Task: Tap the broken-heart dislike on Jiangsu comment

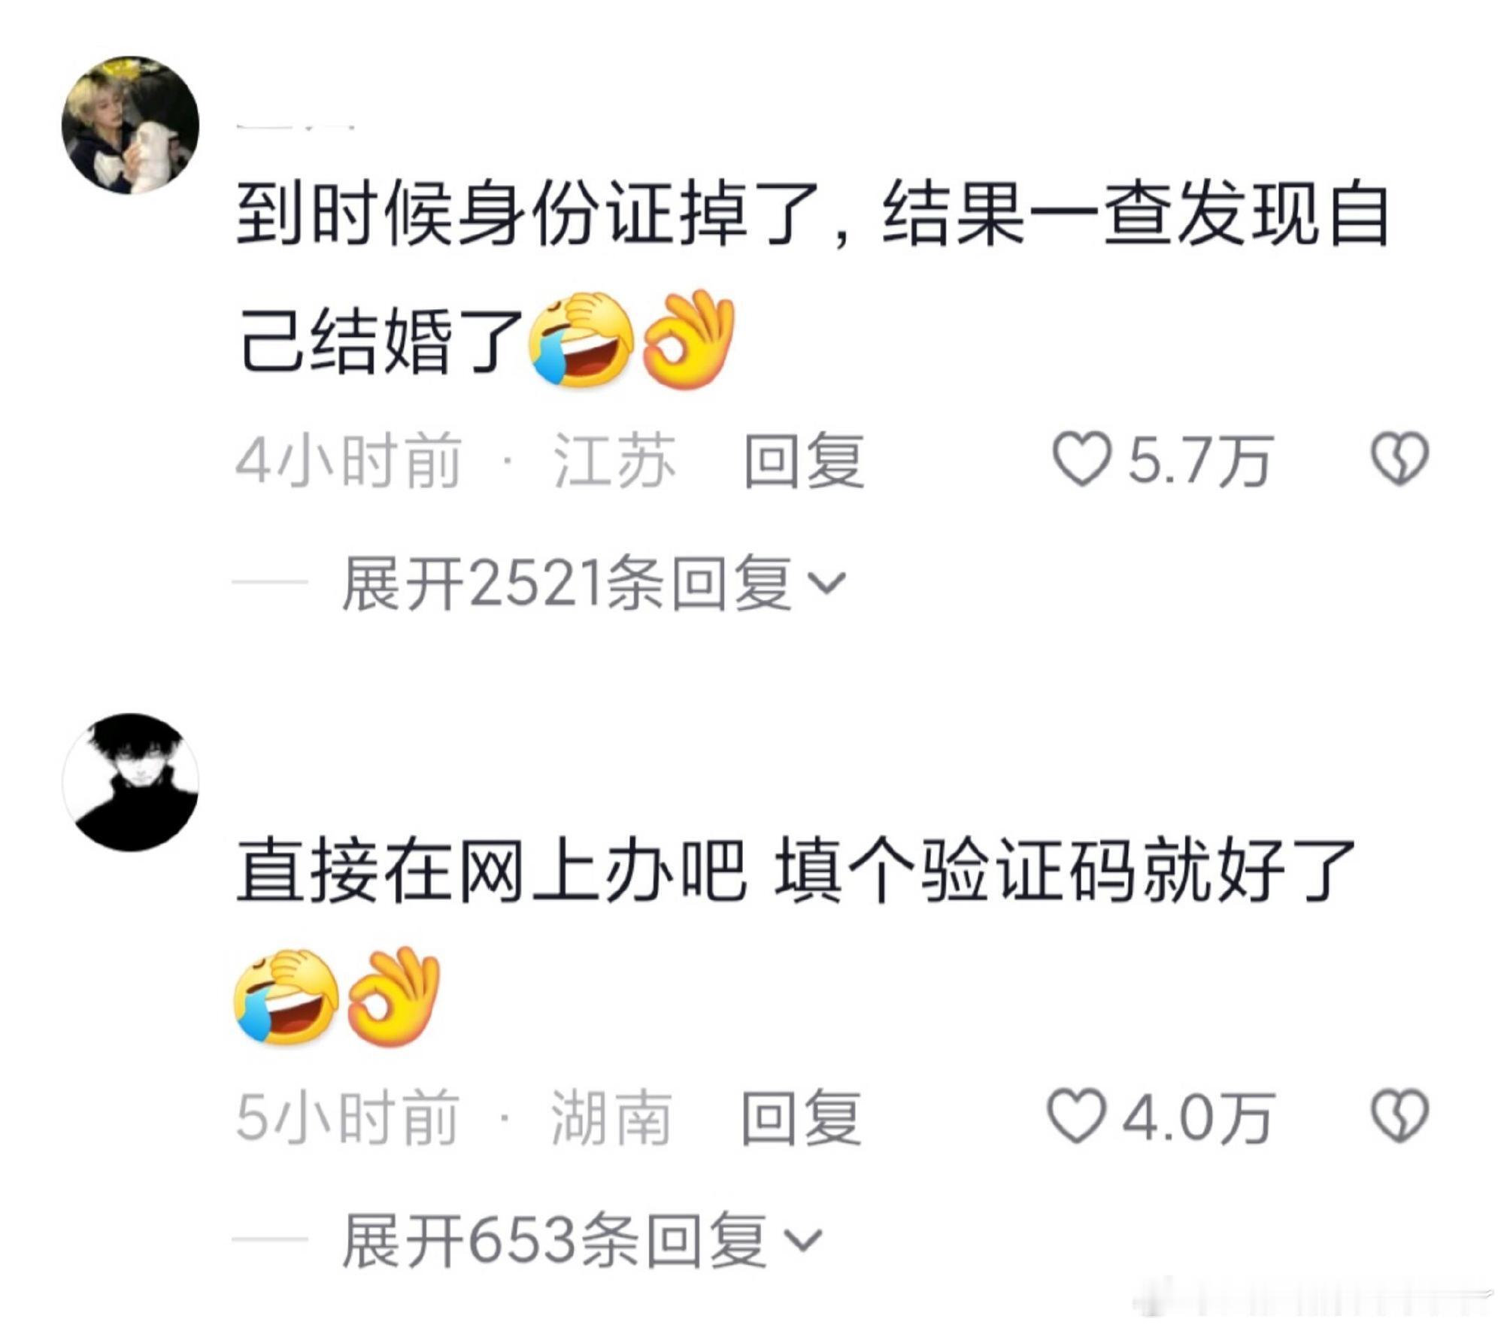Action: tap(1399, 458)
